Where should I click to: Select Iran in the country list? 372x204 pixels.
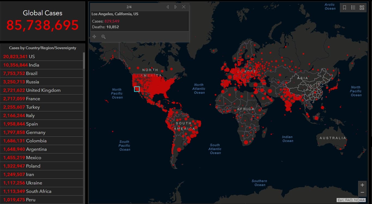click(42, 174)
